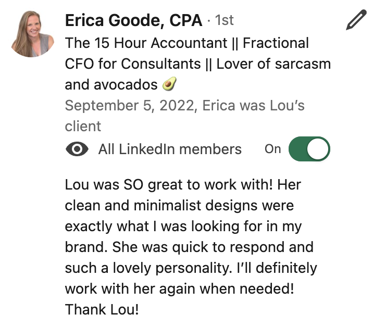The image size is (373, 327).
Task: Open Erica Goode's profile photo
Action: tap(33, 34)
